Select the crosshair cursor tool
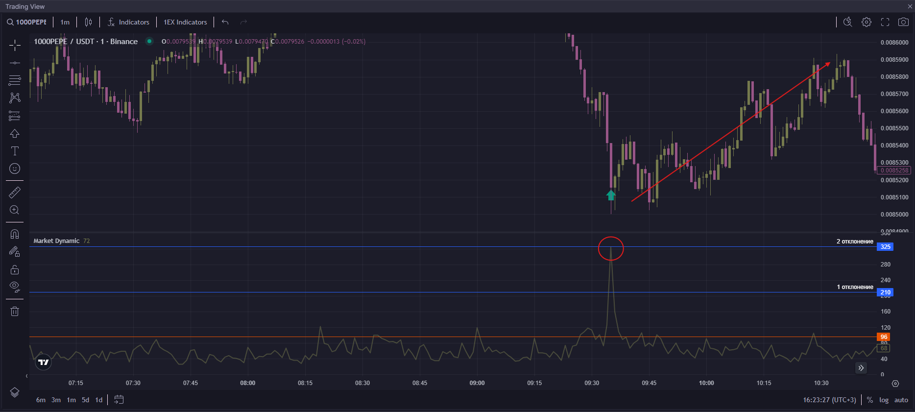 15,46
